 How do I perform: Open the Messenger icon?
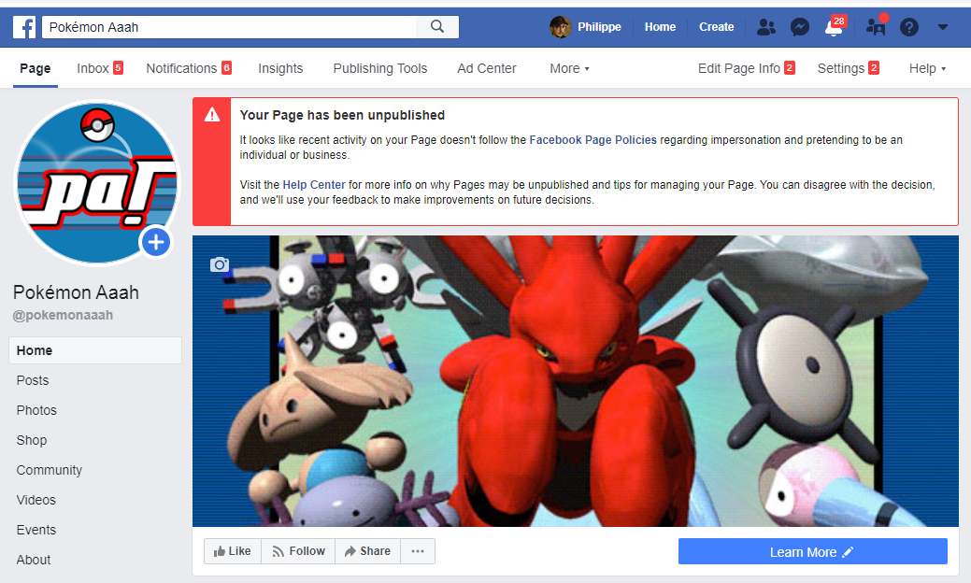(x=799, y=27)
